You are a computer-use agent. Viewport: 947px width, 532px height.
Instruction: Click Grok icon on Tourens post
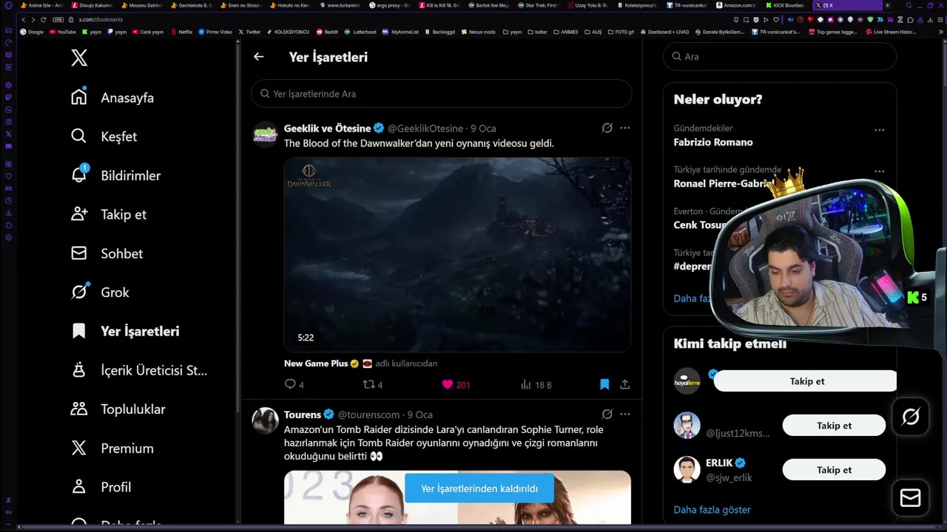pos(607,414)
